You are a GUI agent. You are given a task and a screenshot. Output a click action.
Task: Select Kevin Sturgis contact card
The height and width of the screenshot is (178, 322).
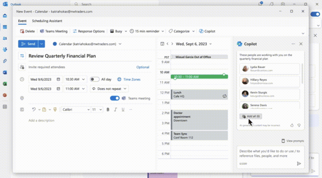269,94
